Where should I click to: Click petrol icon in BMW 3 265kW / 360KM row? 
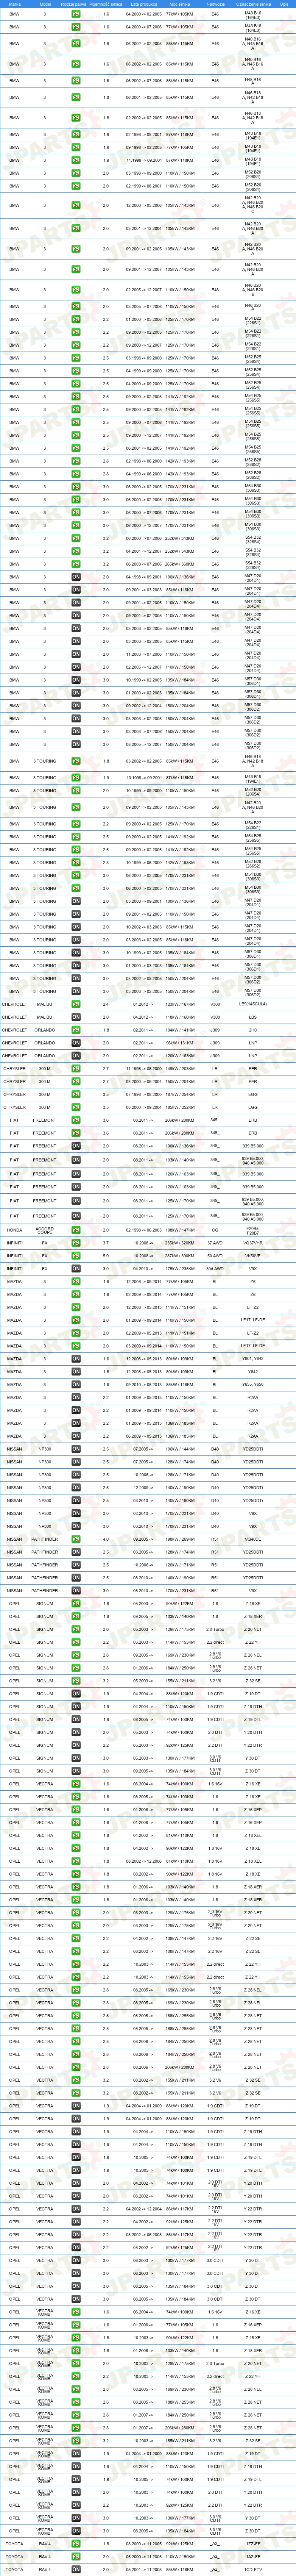[76, 564]
